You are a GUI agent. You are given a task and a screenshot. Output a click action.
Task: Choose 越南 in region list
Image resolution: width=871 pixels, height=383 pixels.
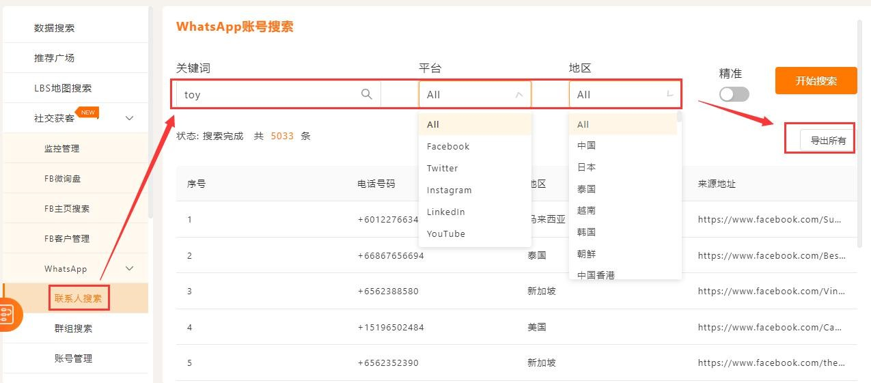pyautogui.click(x=622, y=210)
